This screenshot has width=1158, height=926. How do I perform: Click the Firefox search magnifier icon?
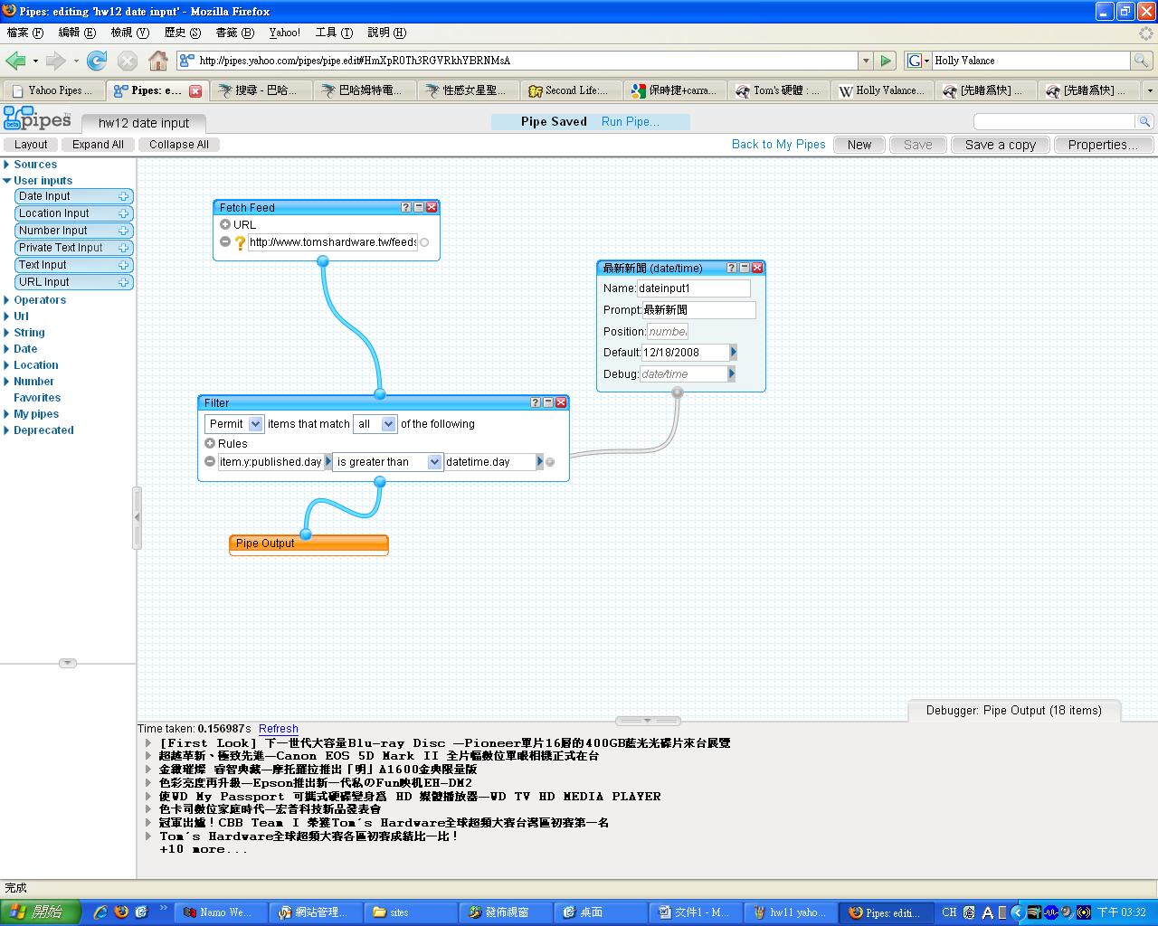(1143, 61)
